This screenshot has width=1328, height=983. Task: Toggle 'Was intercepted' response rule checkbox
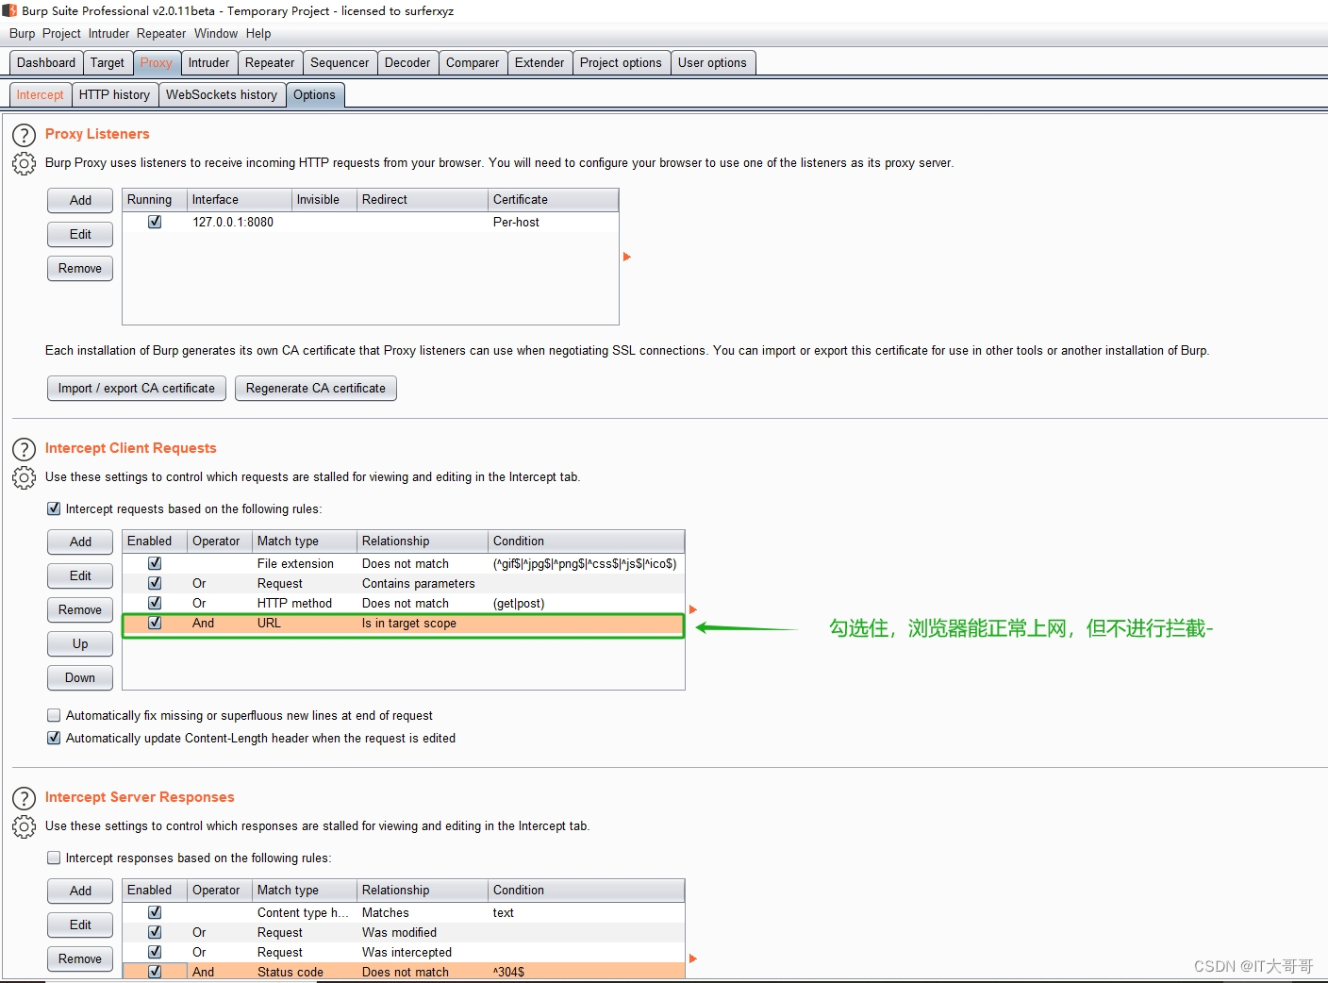(155, 952)
